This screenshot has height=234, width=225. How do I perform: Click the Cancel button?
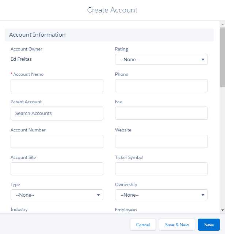tap(143, 224)
